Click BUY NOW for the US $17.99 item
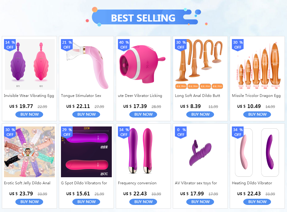Viewport: 287px width, 212px height. (200, 202)
